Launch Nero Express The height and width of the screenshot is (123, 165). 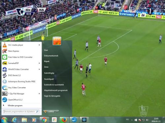click(x=21, y=51)
